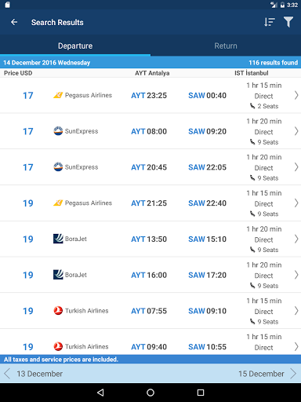This screenshot has height=402, width=301.
Task: Select the Departure tab
Action: click(75, 46)
